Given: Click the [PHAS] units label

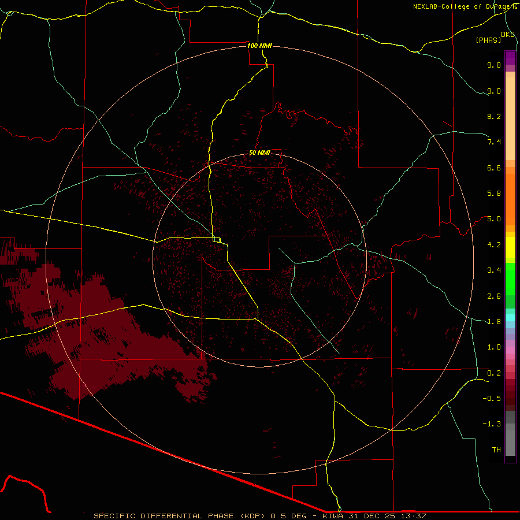Looking at the screenshot, I should tap(488, 40).
